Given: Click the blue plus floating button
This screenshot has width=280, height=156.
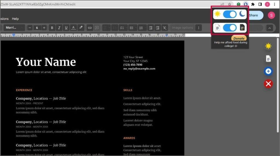Looking at the screenshot, I should click(x=268, y=71).
